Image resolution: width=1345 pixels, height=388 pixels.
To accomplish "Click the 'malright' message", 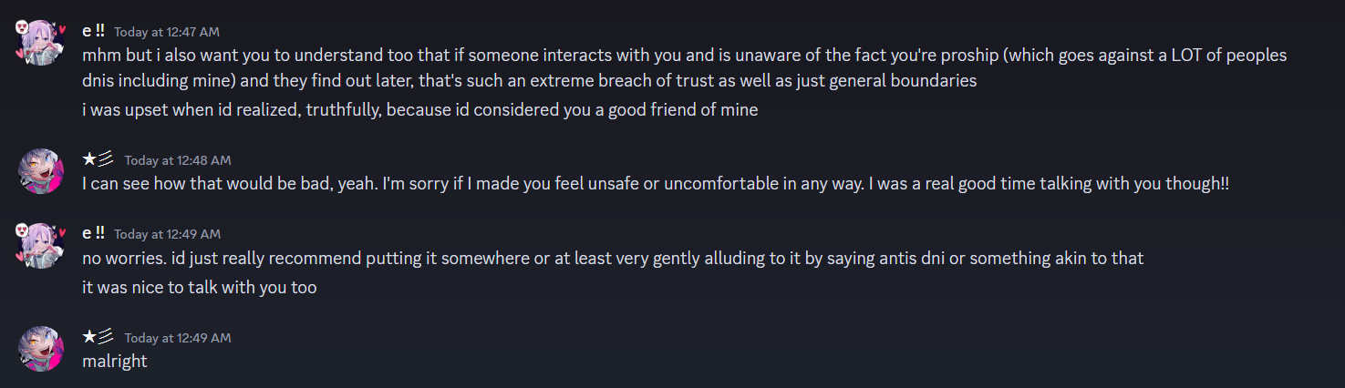I will [x=114, y=361].
